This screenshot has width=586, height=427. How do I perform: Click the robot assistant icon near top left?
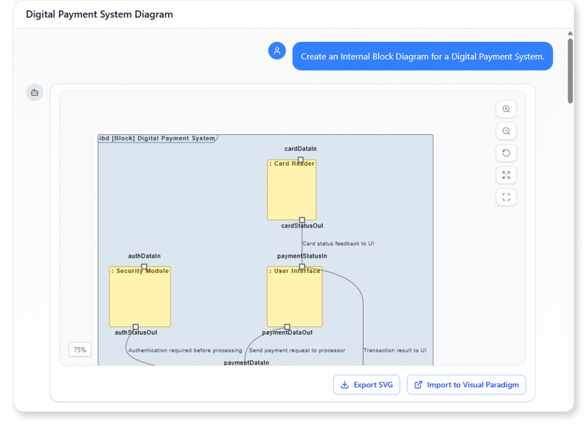tap(34, 92)
